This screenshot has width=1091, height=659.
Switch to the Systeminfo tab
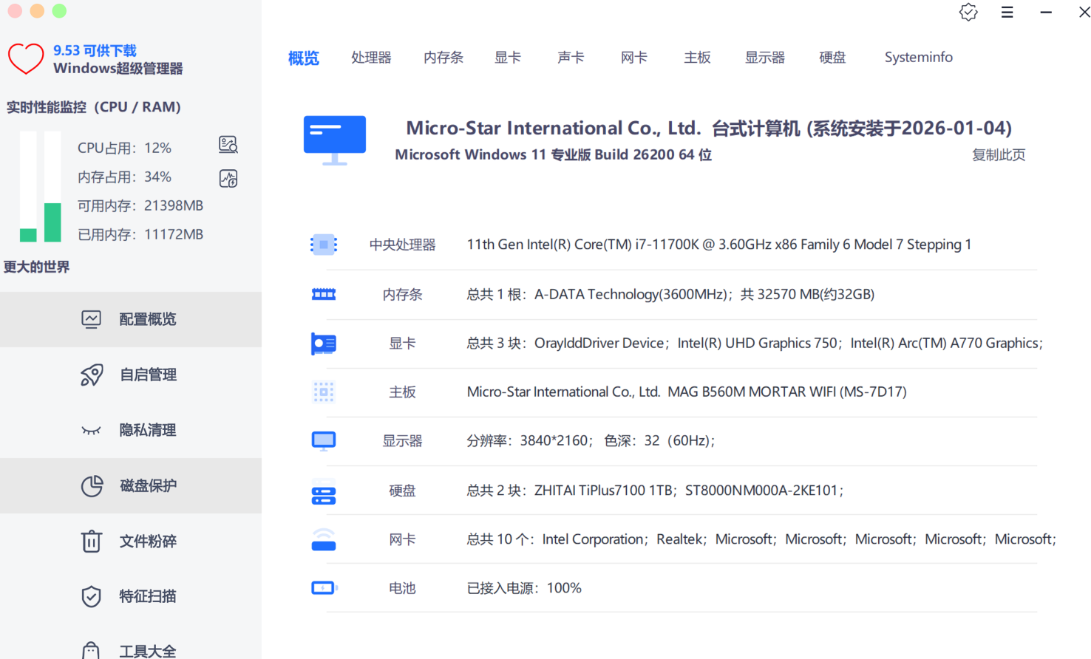(918, 57)
